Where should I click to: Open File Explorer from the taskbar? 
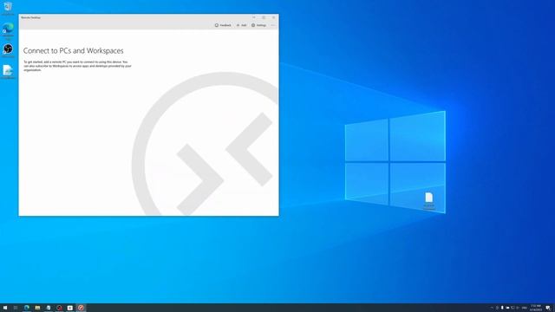37,308
